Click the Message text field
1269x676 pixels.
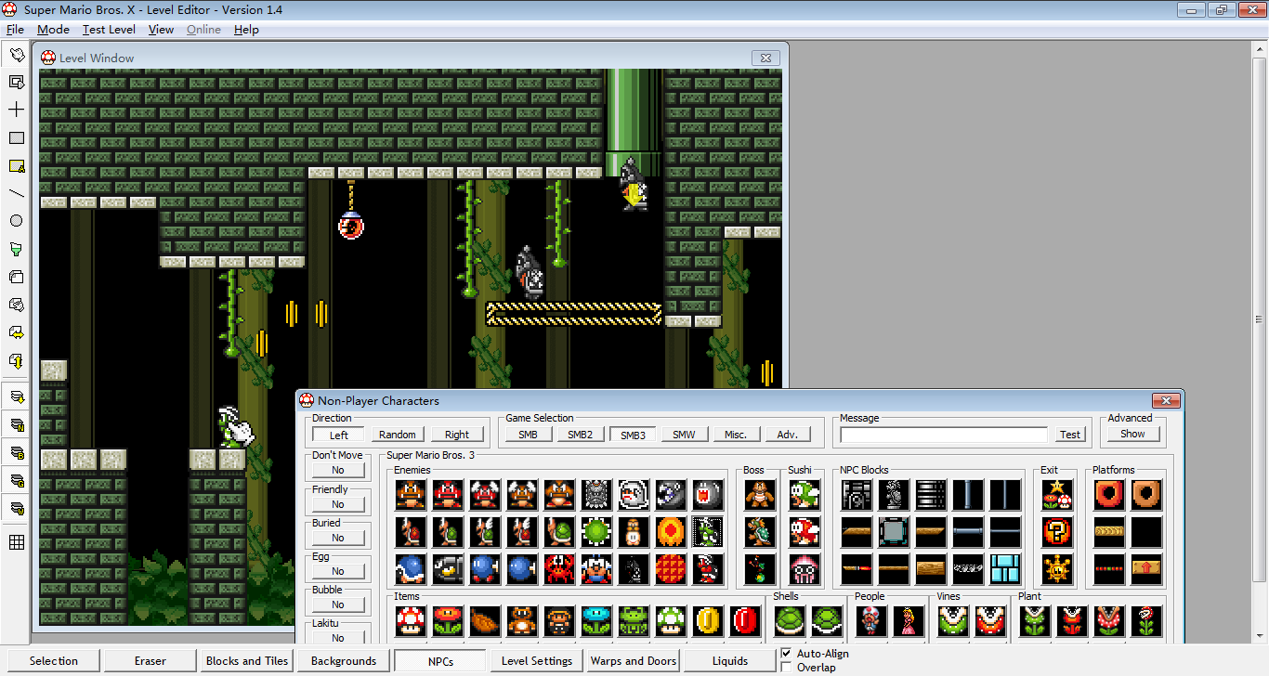(x=944, y=435)
